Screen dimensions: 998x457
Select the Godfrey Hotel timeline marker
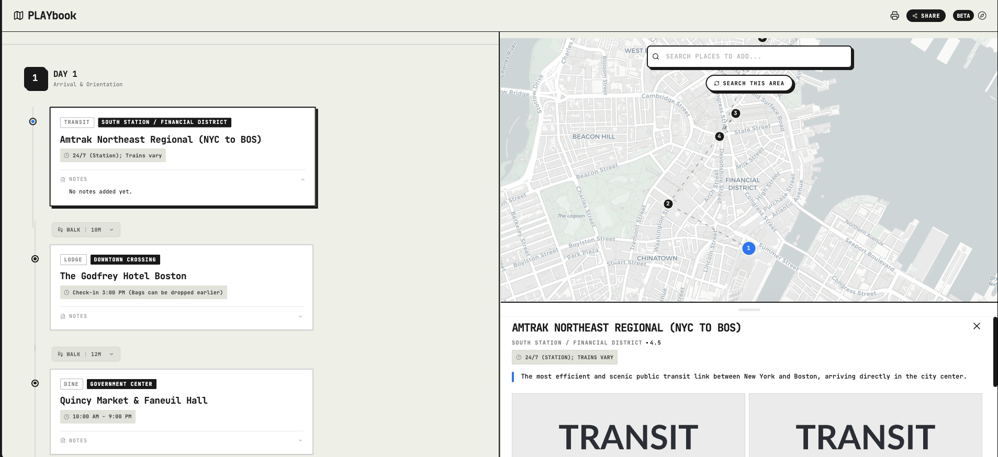pyautogui.click(x=35, y=259)
